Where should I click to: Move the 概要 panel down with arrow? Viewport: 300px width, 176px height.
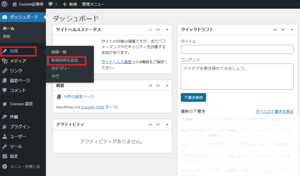(158, 86)
